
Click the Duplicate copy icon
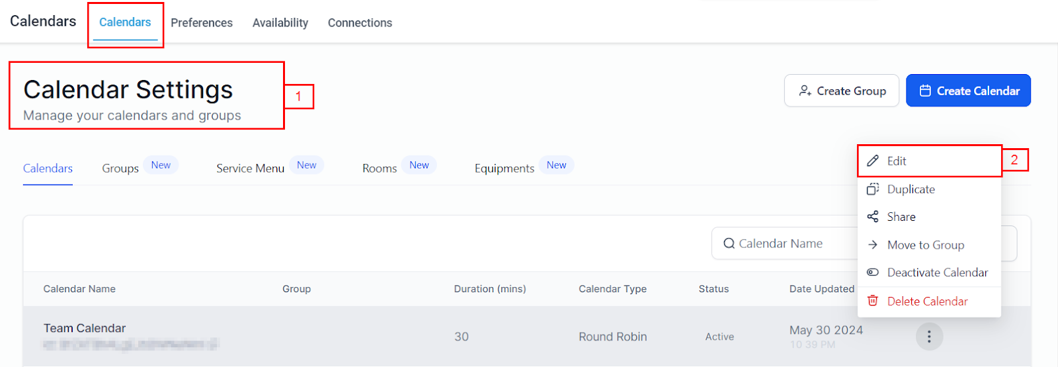(x=873, y=189)
